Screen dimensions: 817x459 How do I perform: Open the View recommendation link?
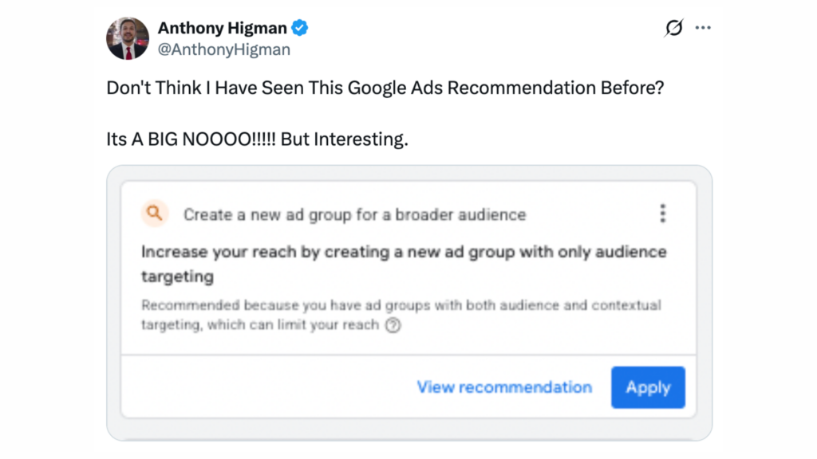(504, 387)
